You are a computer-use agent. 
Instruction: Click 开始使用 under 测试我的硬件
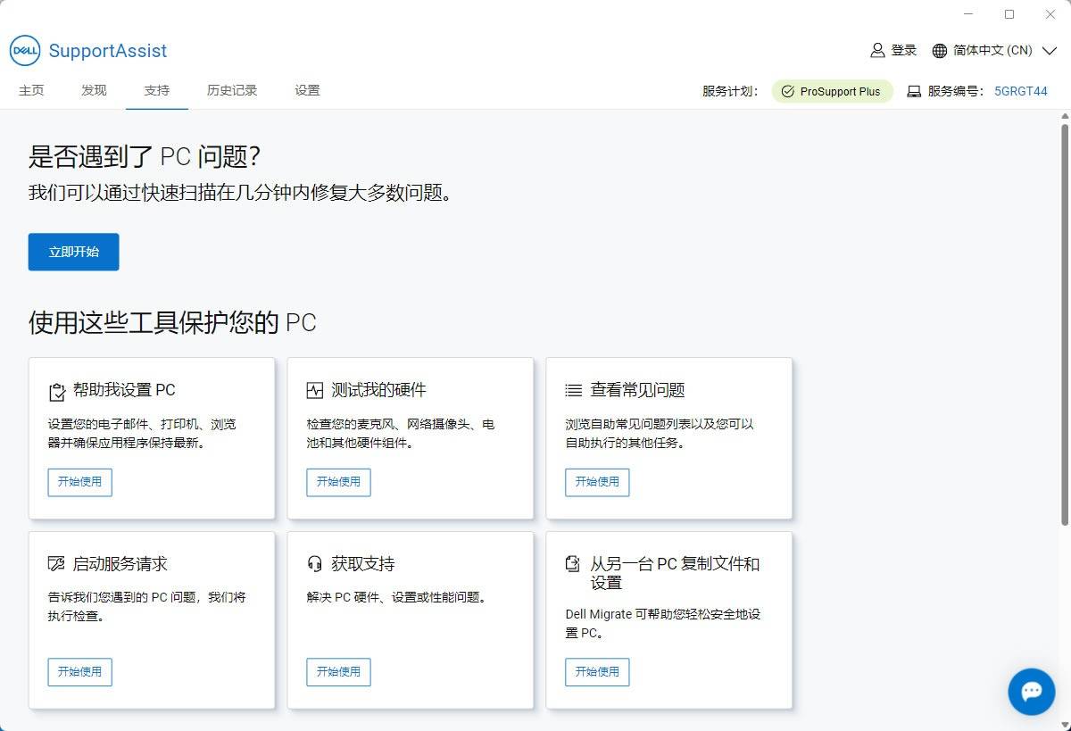[x=338, y=482]
